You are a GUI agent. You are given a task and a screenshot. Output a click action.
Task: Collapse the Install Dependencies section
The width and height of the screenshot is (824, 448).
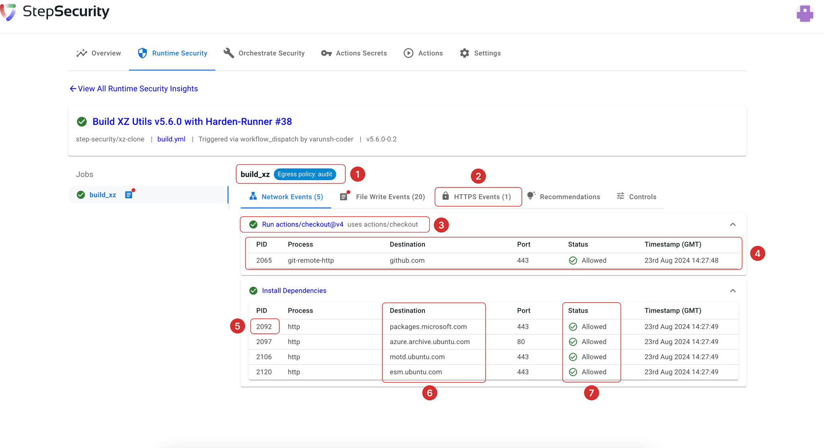732,291
